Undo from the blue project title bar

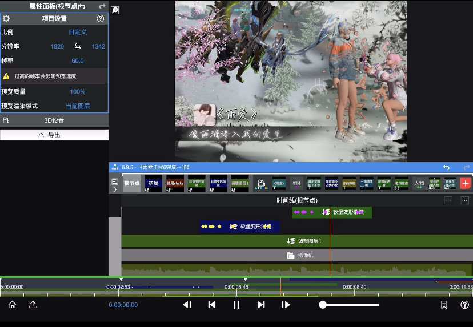pos(446,167)
